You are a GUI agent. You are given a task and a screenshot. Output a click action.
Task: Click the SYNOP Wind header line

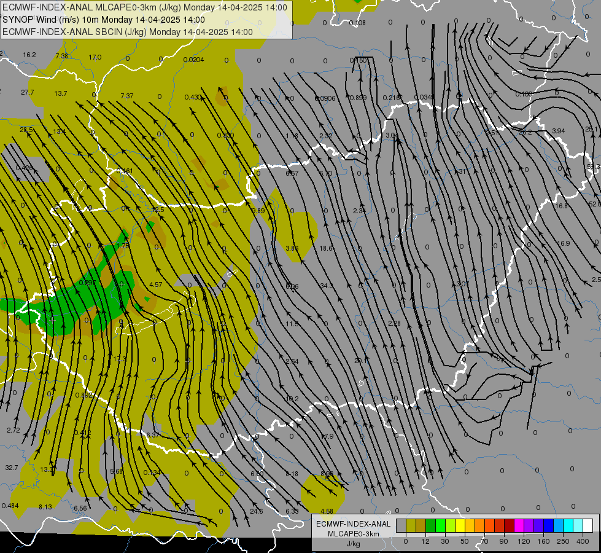click(x=104, y=20)
